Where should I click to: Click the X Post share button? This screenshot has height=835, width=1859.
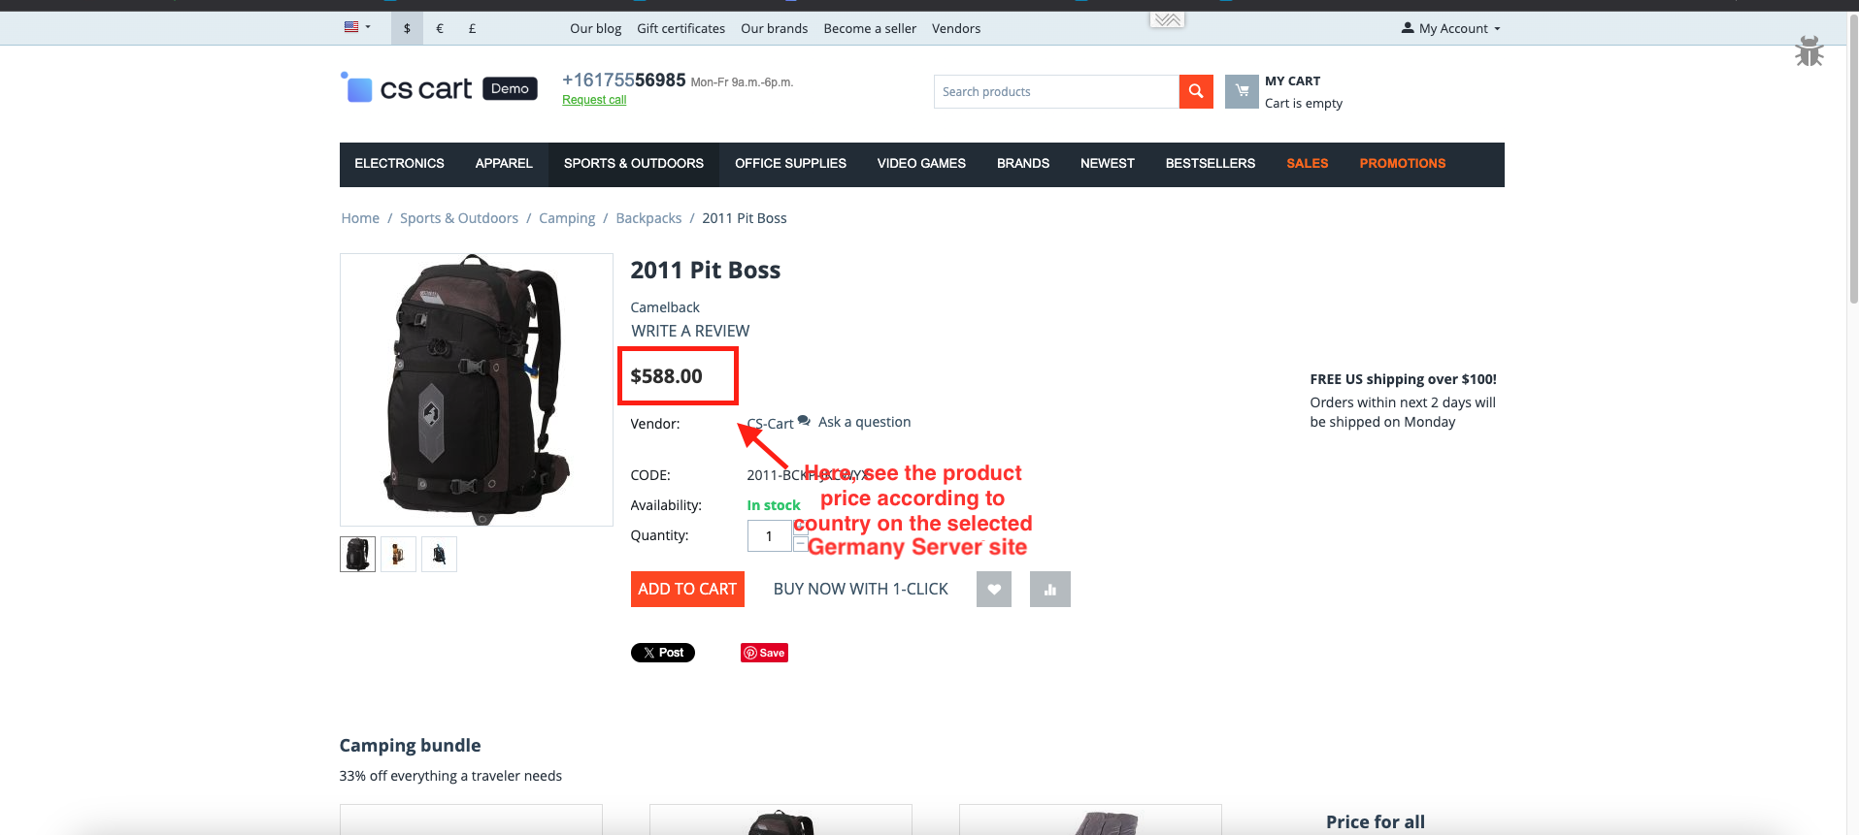(663, 653)
